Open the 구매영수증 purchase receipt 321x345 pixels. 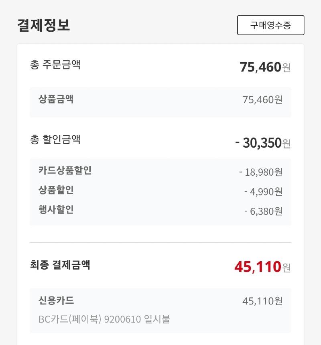[x=270, y=25]
